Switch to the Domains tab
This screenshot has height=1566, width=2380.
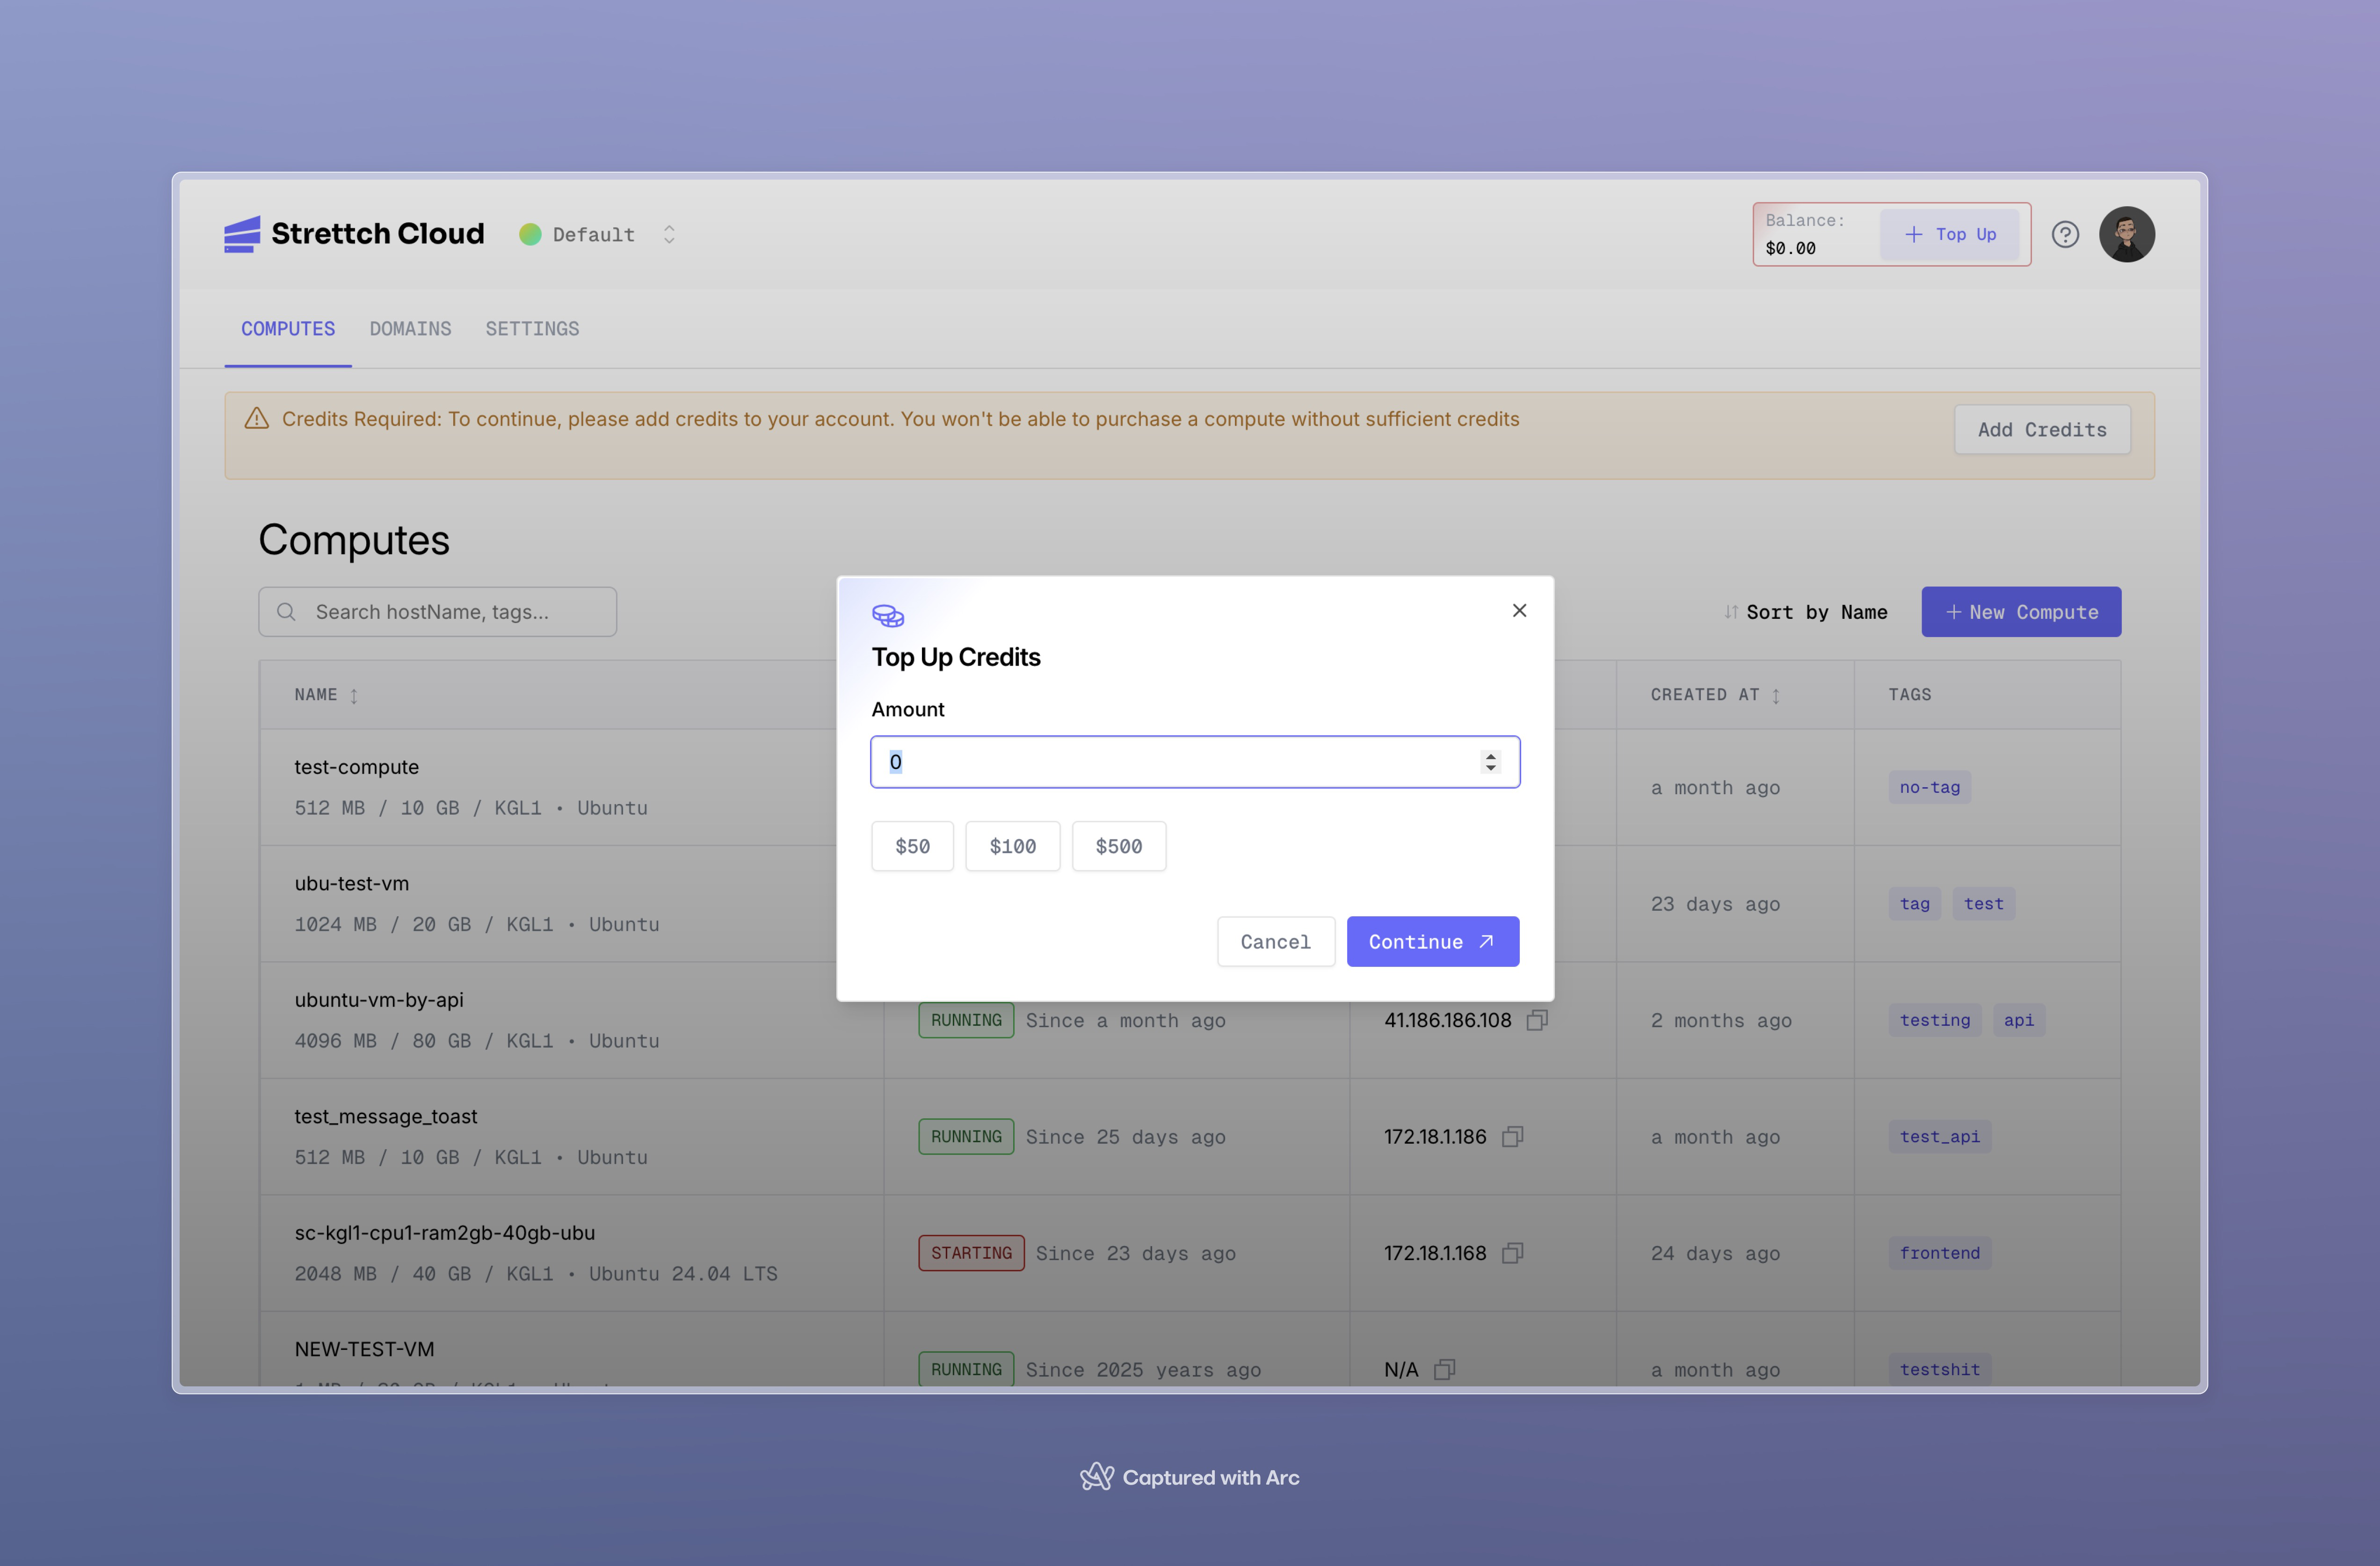tap(410, 329)
